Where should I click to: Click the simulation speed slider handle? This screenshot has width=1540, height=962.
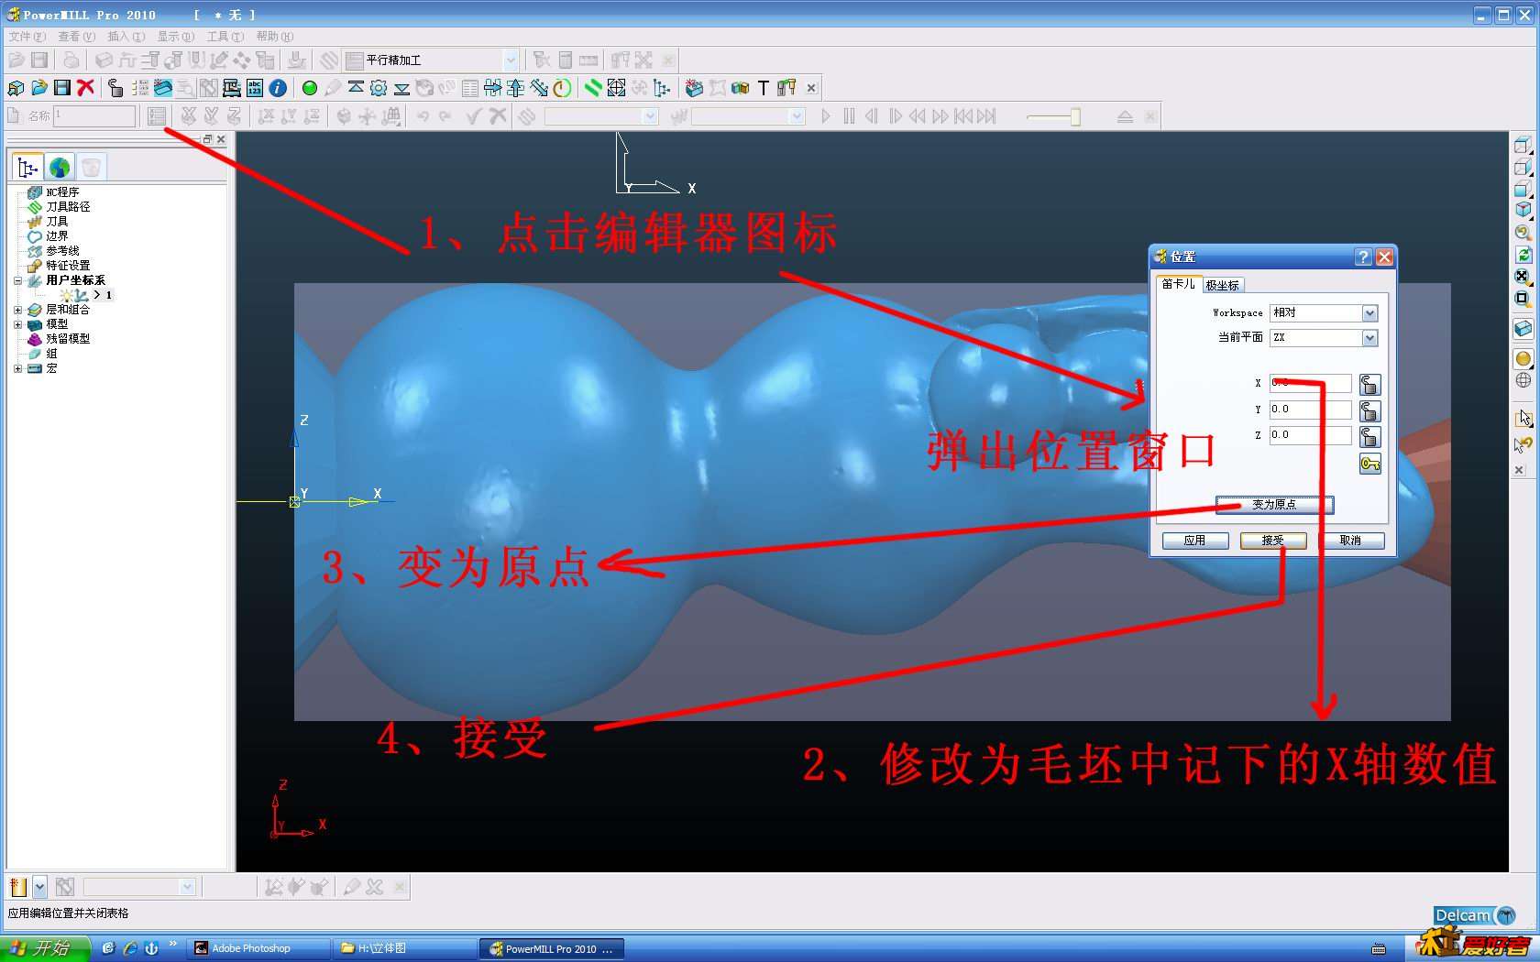click(1075, 116)
